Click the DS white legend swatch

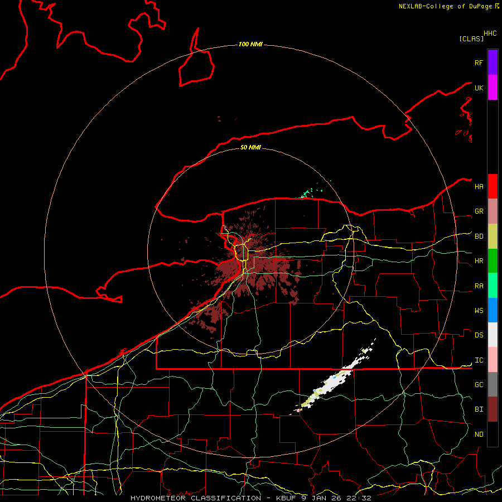point(493,335)
